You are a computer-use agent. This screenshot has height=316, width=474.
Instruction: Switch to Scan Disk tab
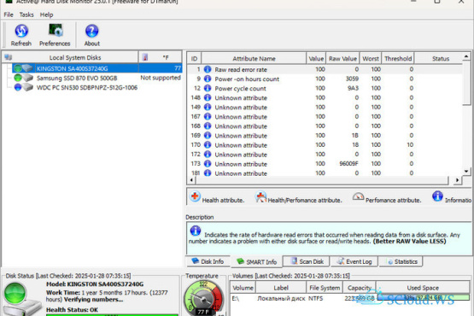[307, 261]
